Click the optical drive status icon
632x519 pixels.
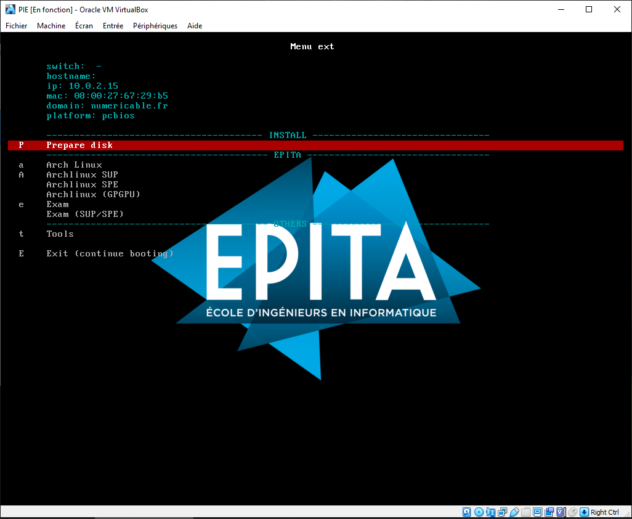pyautogui.click(x=479, y=512)
